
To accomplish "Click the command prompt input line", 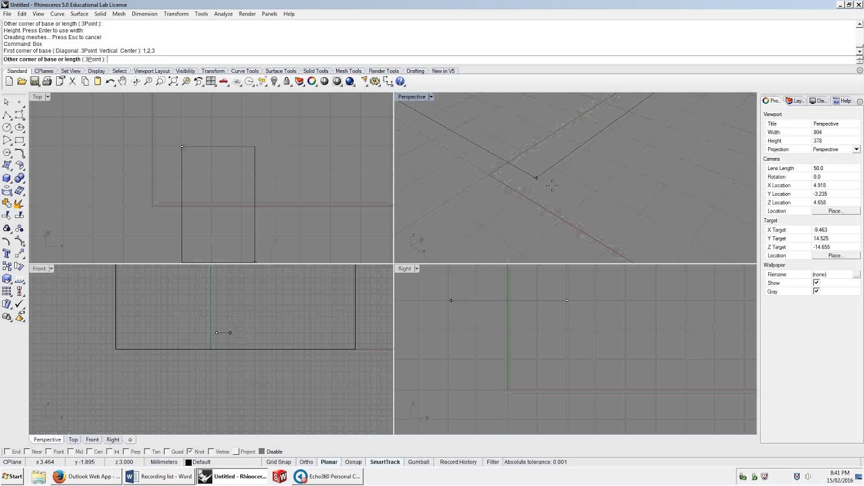I will pos(429,59).
